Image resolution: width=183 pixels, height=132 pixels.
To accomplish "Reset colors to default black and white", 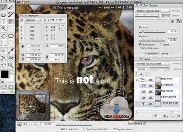I will pyautogui.click(x=2, y=82).
